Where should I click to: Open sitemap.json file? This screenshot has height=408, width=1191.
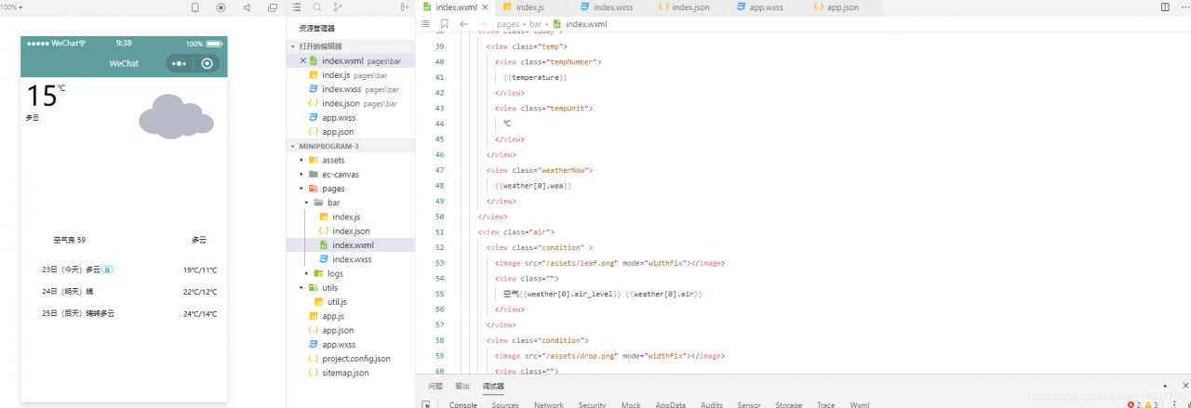point(352,373)
